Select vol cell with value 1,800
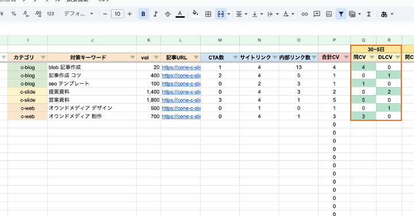Image resolution: width=414 pixels, height=216 pixels. click(149, 100)
